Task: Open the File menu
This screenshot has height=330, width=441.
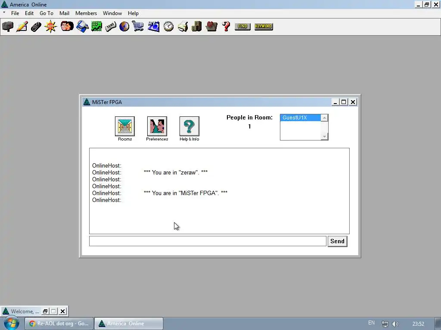Action: tap(15, 13)
